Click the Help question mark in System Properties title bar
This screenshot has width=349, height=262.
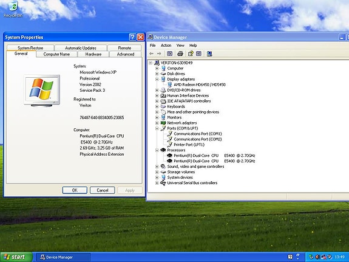132,37
